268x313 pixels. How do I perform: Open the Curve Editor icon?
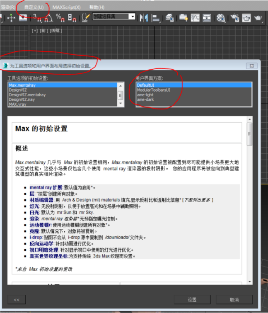(x=195, y=18)
